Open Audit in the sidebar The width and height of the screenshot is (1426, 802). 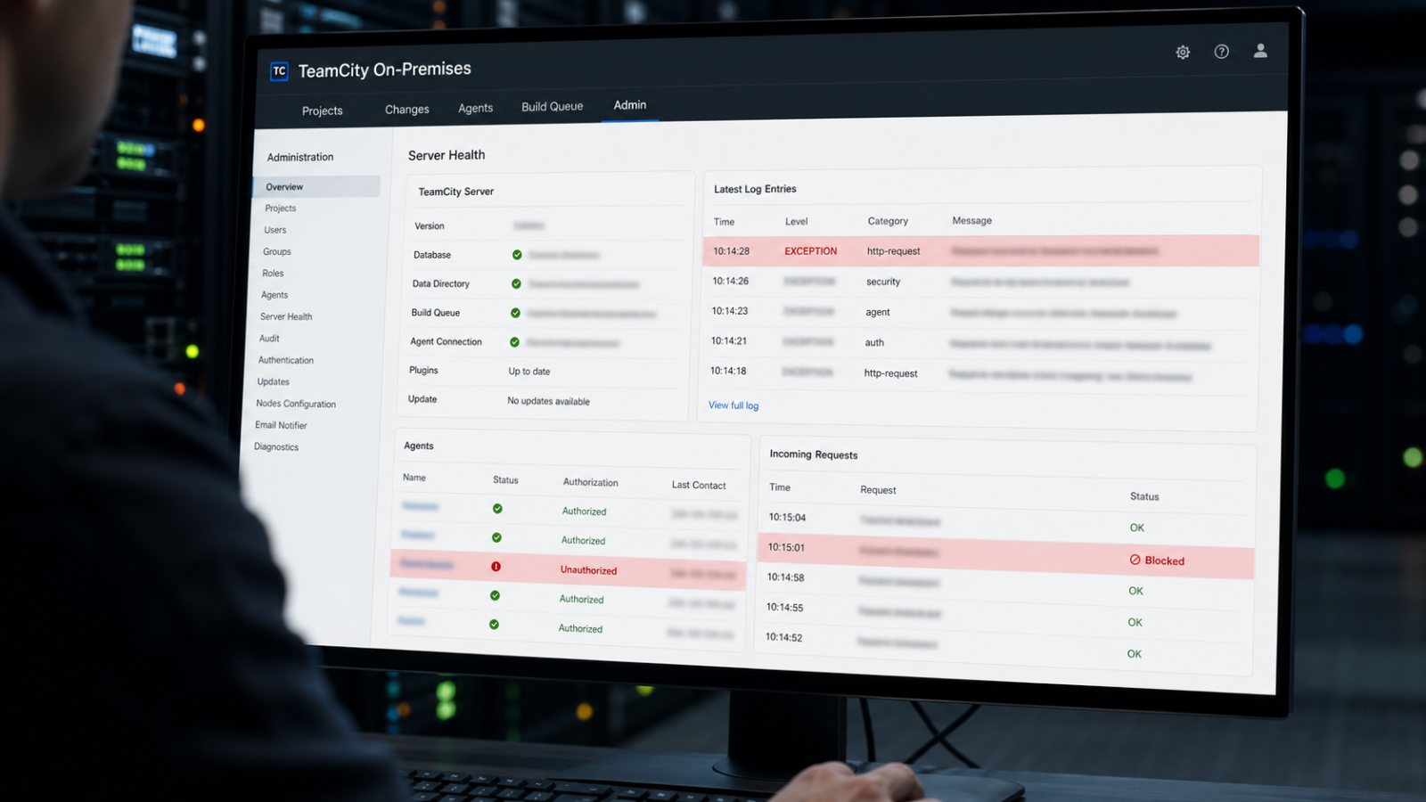click(269, 339)
